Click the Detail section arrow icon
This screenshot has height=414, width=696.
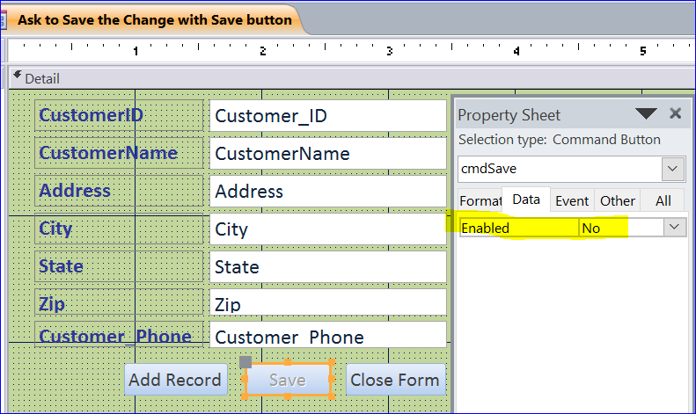coord(17,75)
